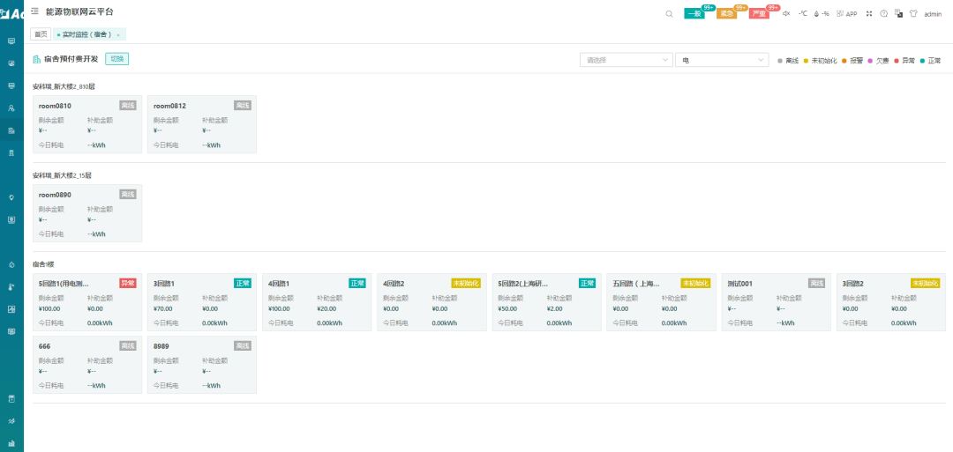
Task: Close the 实时监控 (宿舍) tab
Action: coord(118,35)
